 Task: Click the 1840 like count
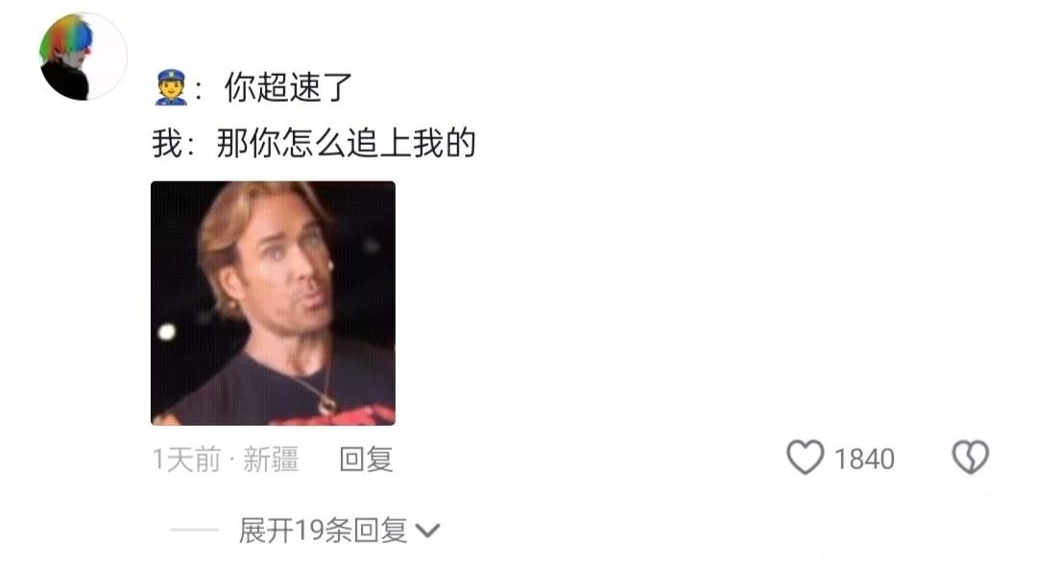point(864,459)
